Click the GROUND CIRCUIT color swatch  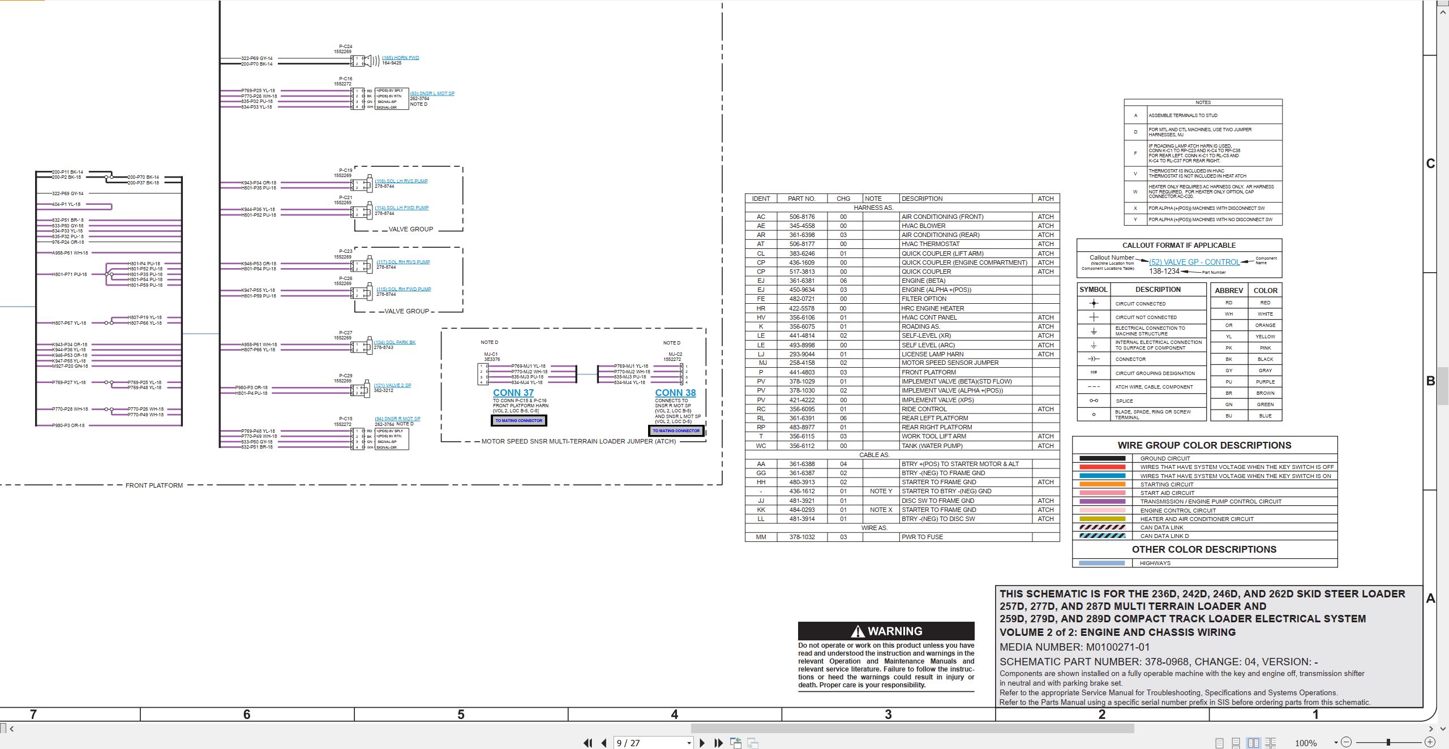(1102, 458)
